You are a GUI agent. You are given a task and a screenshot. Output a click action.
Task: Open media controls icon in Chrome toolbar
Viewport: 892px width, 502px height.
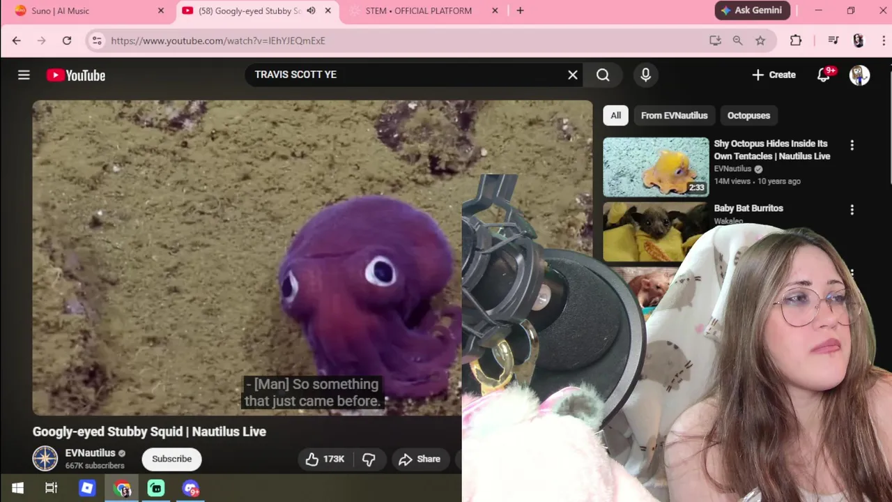point(833,40)
